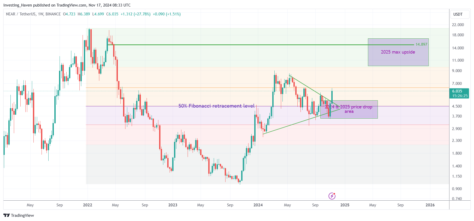Click the 18.000 price axis value
The height and width of the screenshot is (221, 474).
[x=458, y=35]
